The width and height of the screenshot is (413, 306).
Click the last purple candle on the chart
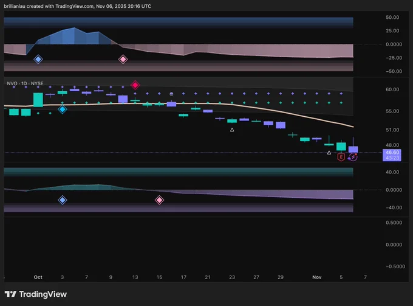pos(353,149)
